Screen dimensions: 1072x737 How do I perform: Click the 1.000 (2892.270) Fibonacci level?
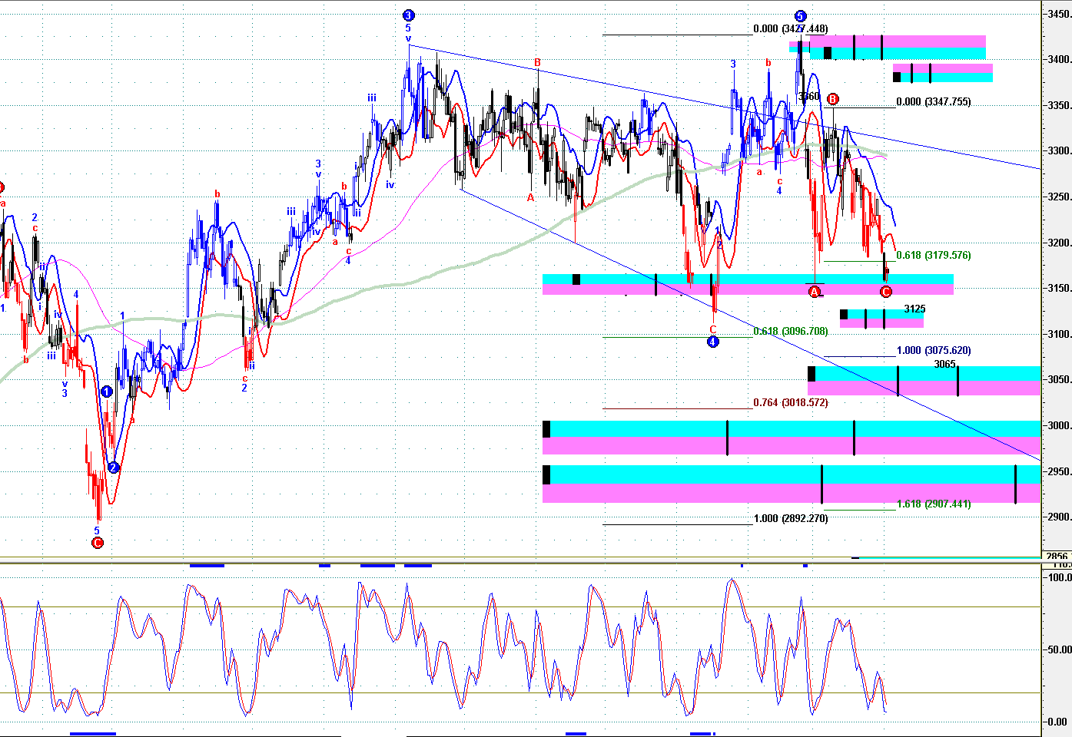tap(790, 518)
